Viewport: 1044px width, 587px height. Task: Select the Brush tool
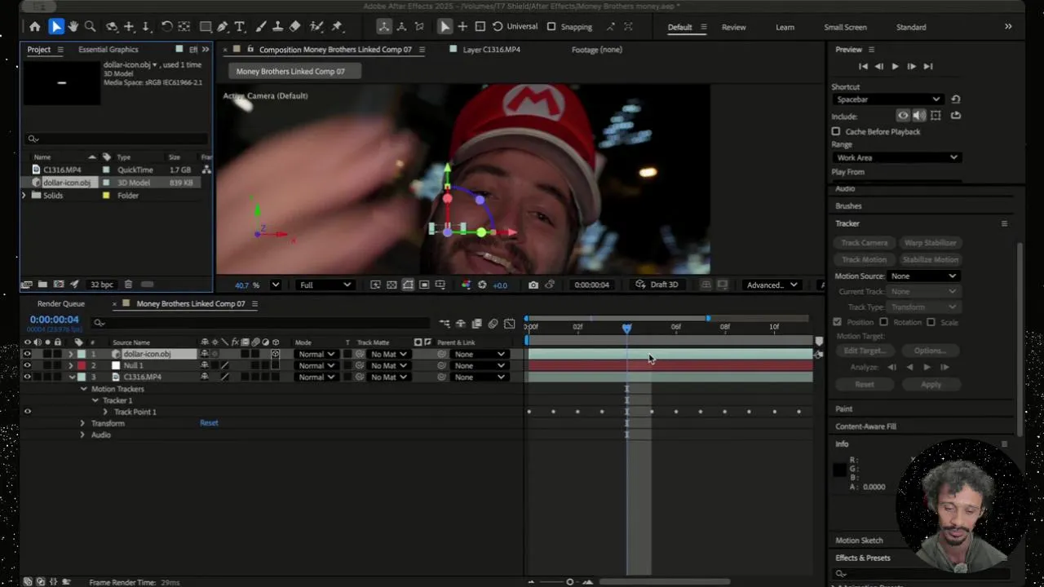tap(261, 27)
